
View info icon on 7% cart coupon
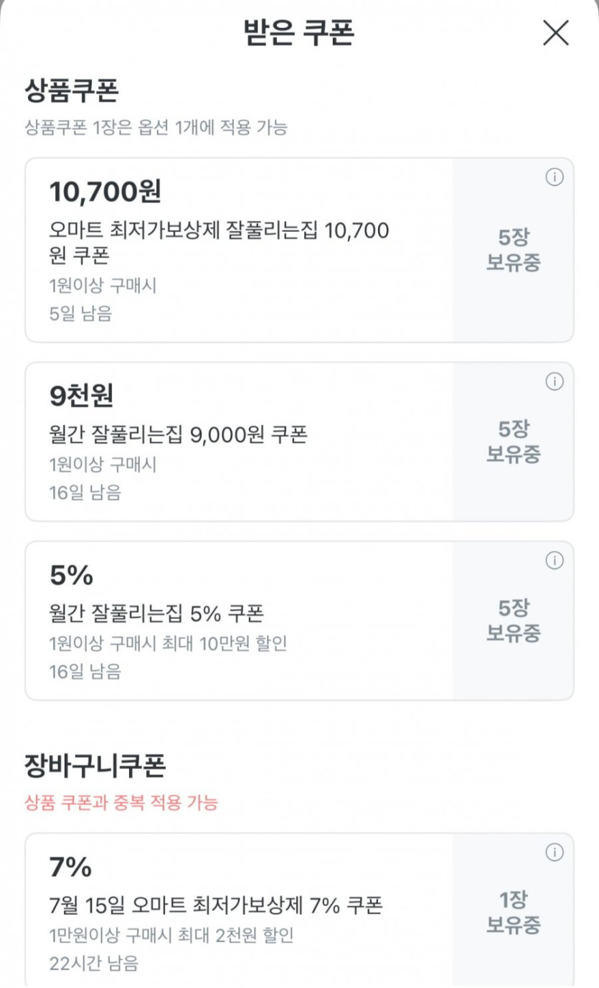(x=555, y=852)
